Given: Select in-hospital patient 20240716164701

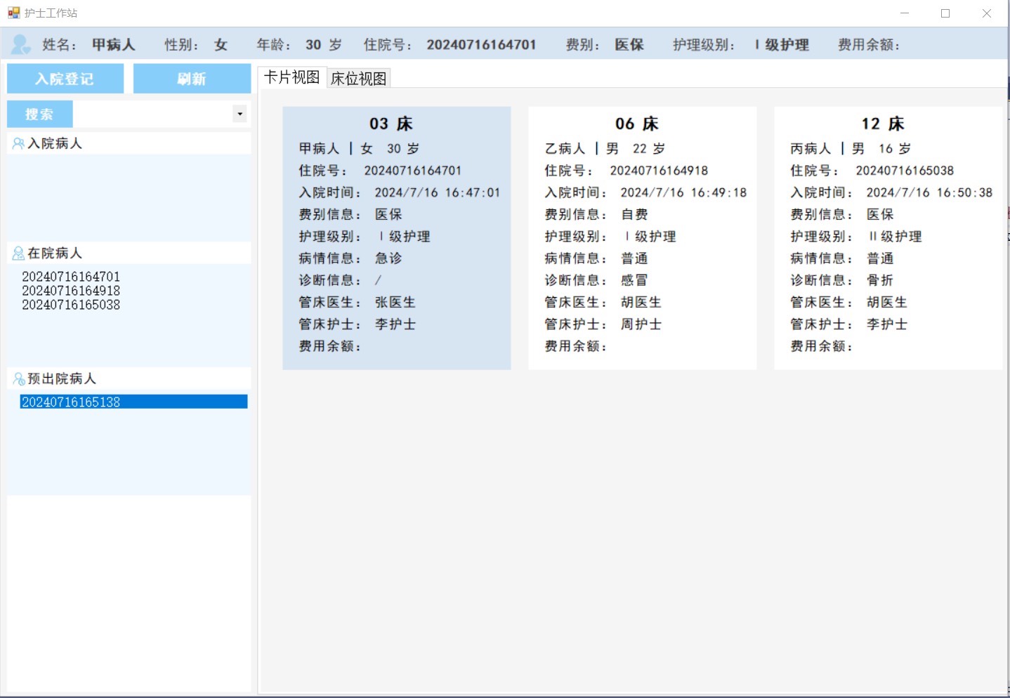Looking at the screenshot, I should coord(71,277).
